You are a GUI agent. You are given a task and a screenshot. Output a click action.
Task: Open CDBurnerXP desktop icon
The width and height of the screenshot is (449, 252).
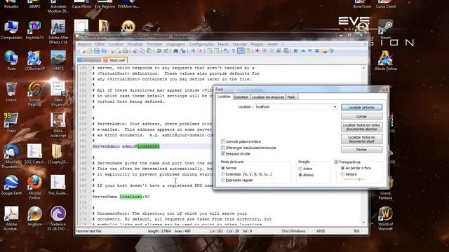tap(34, 61)
